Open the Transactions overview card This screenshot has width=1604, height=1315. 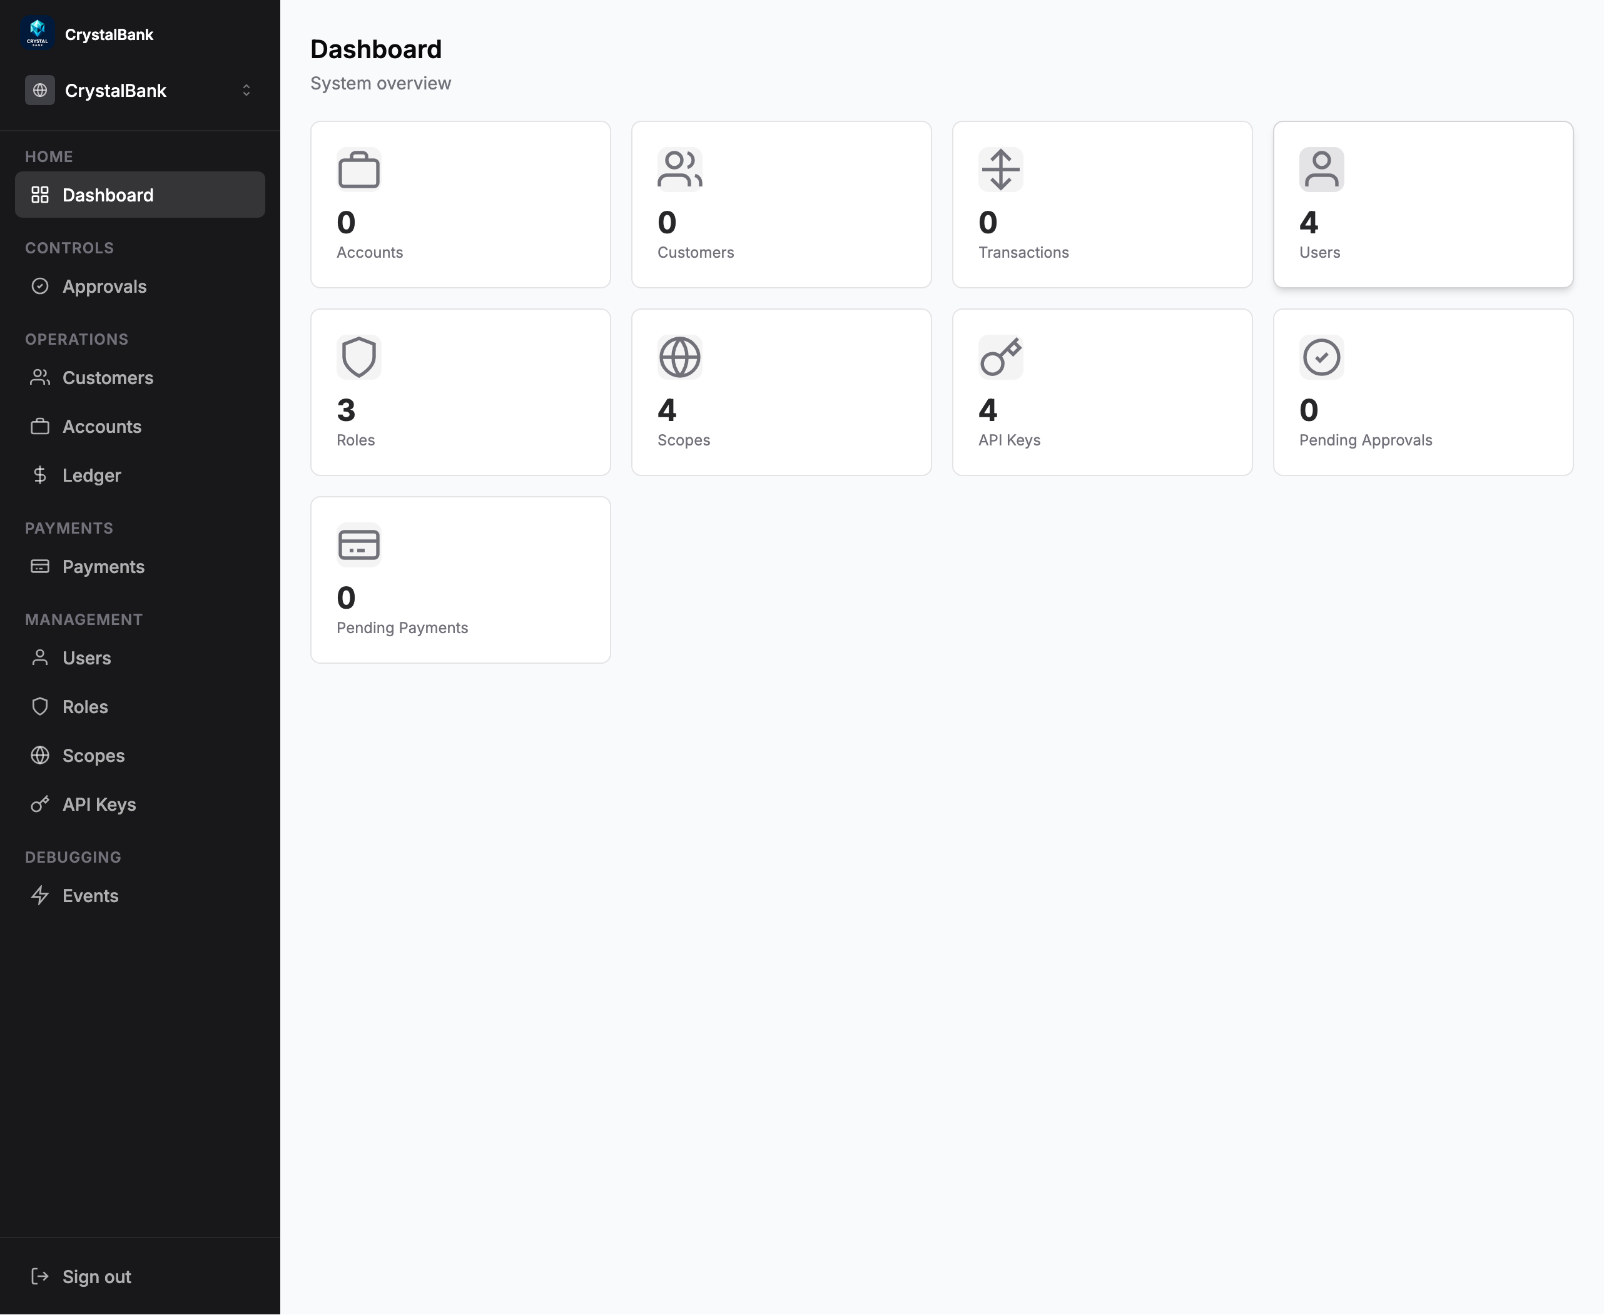point(1102,205)
